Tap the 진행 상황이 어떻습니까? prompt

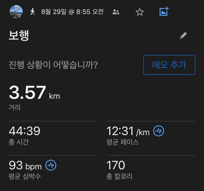pos(53,65)
